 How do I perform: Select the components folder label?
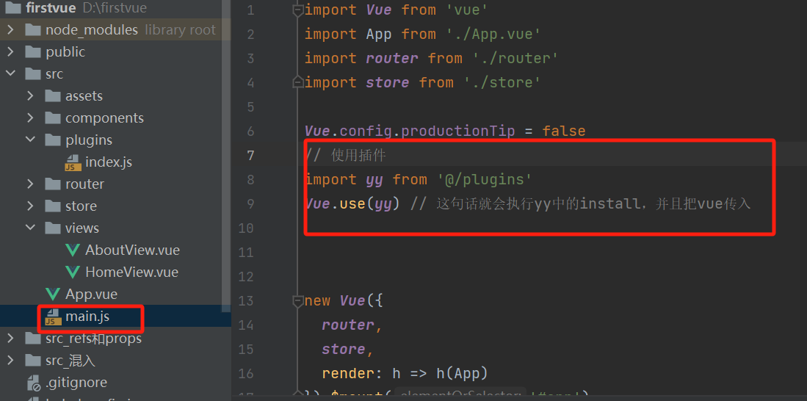pos(104,118)
